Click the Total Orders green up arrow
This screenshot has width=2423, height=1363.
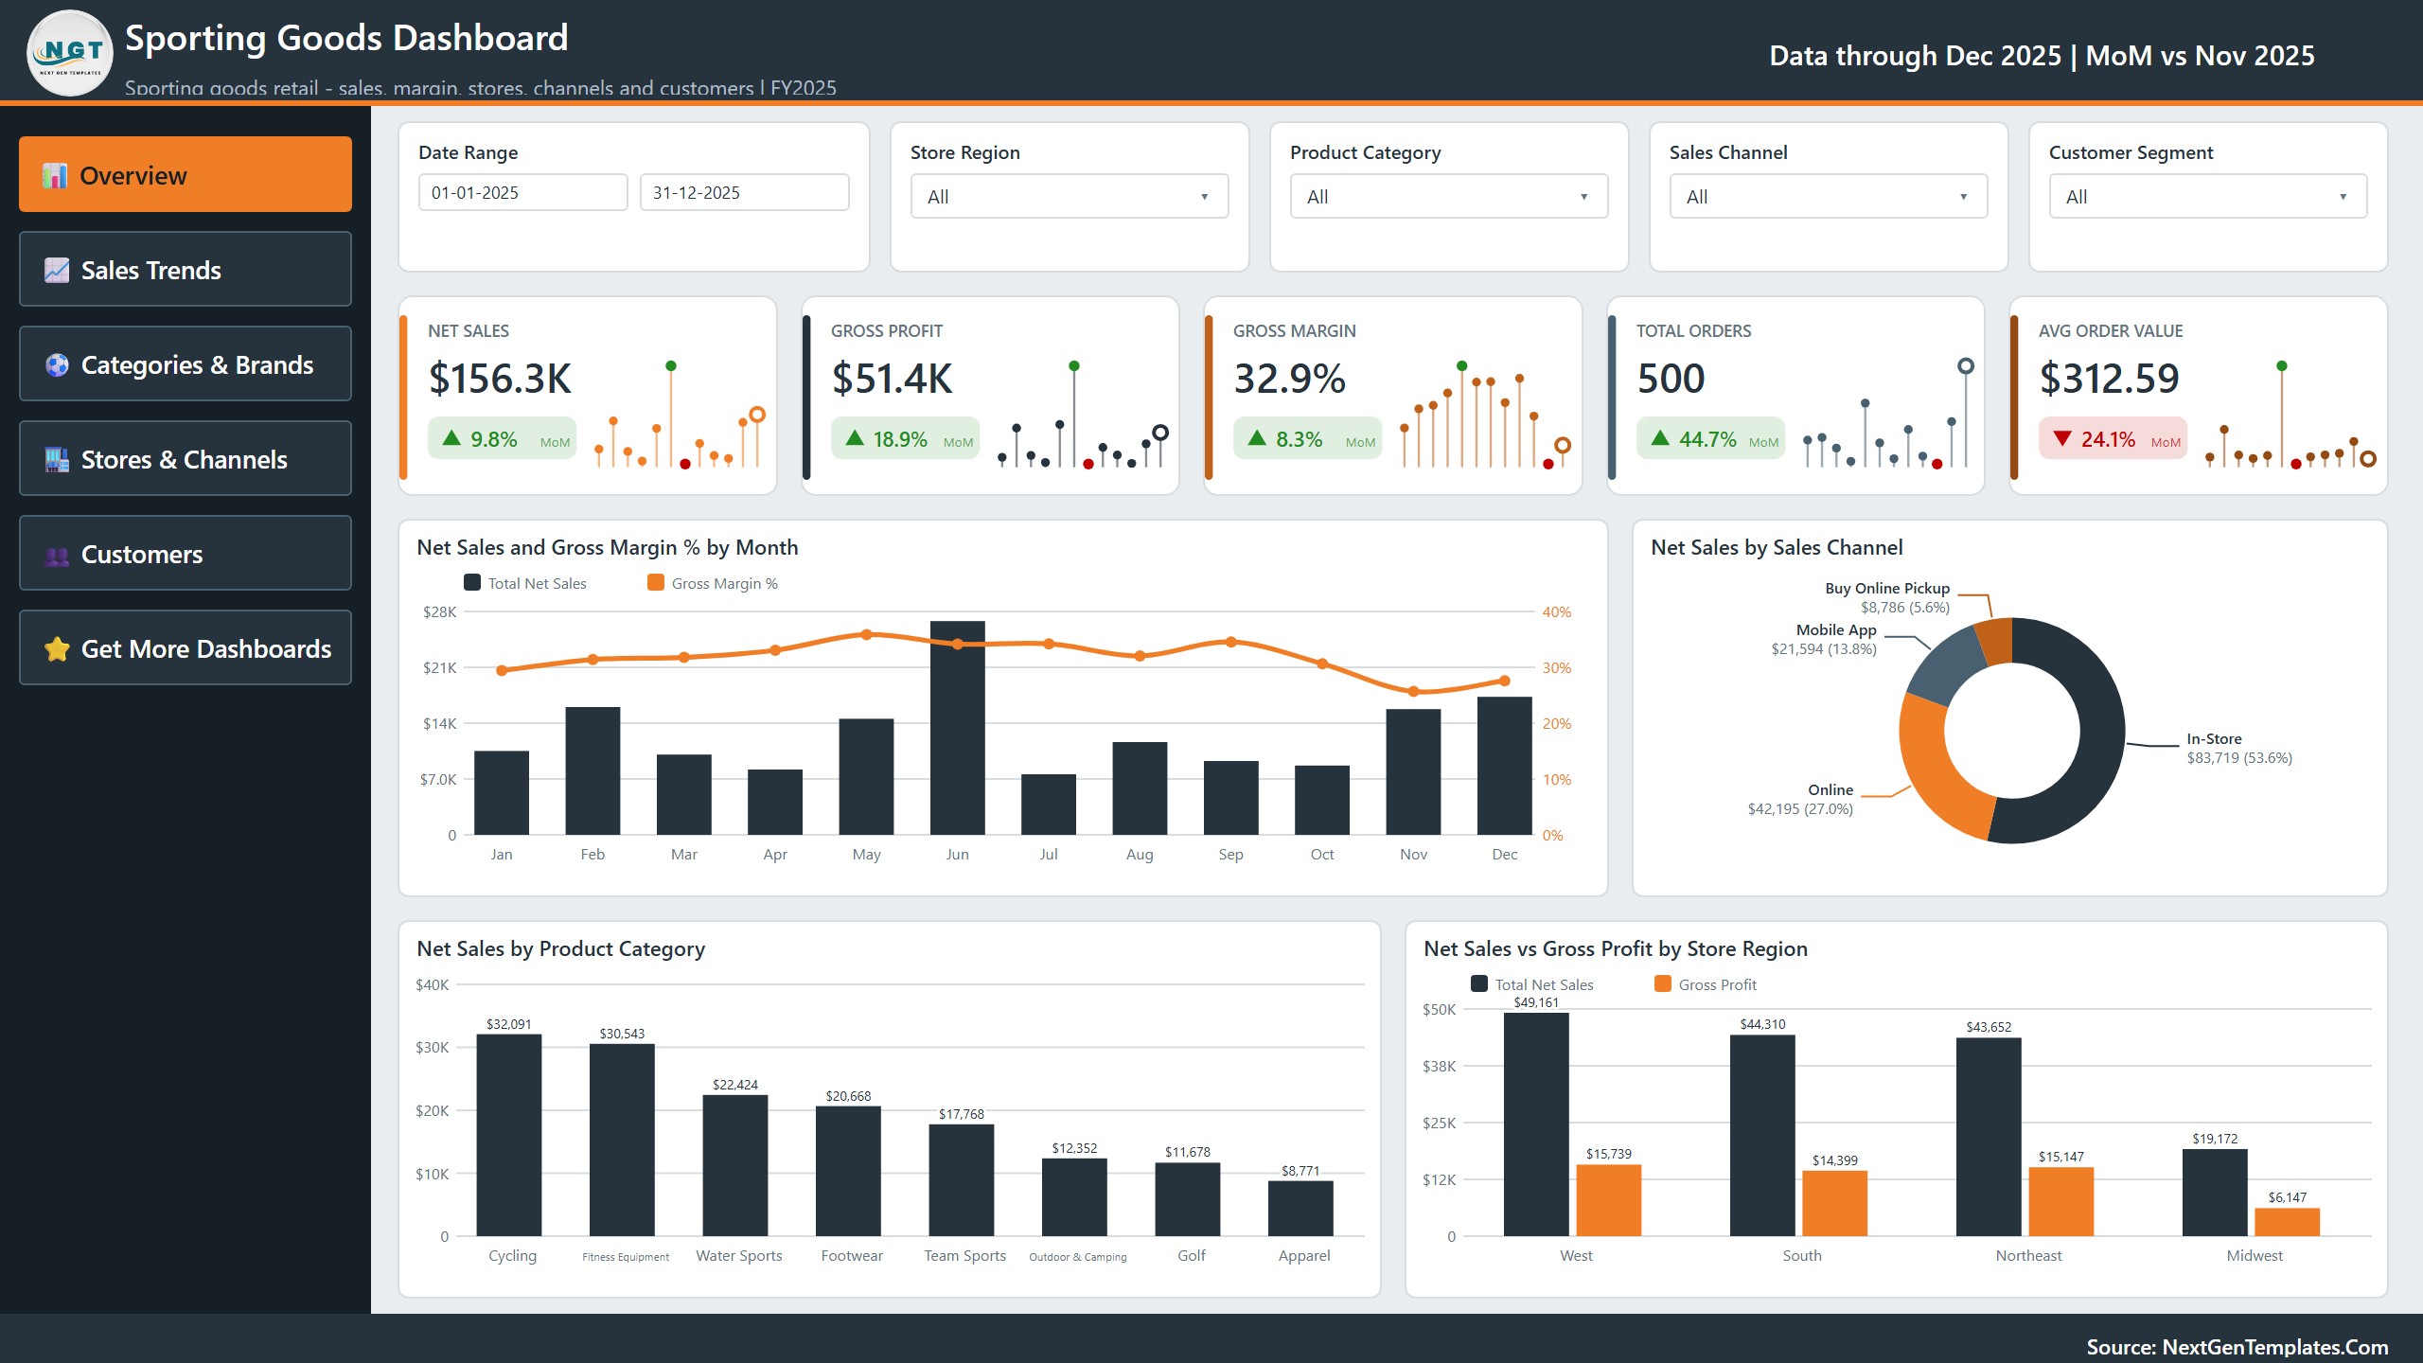1660,438
